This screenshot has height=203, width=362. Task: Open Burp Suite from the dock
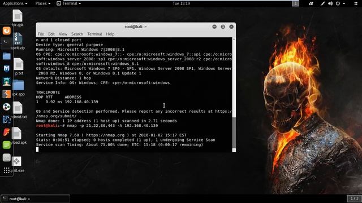[6, 94]
